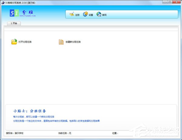Open the 官网 globe icon
Image resolution: width=182 pixels, height=140 pixels.
(x=99, y=14)
